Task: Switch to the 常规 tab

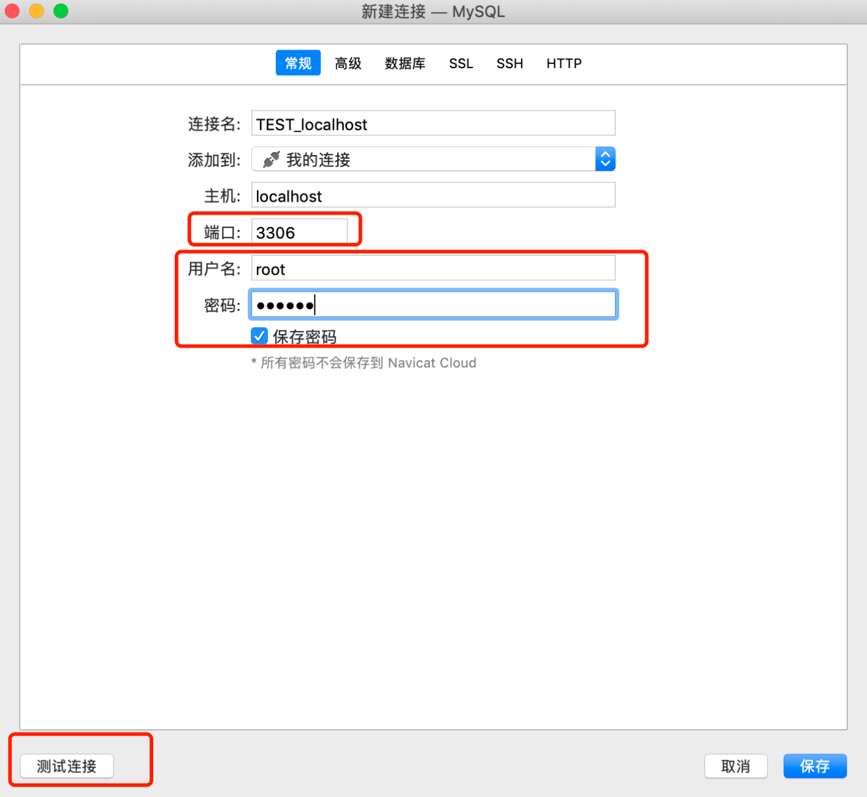Action: point(298,63)
